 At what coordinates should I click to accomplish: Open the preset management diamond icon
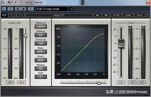72,9
